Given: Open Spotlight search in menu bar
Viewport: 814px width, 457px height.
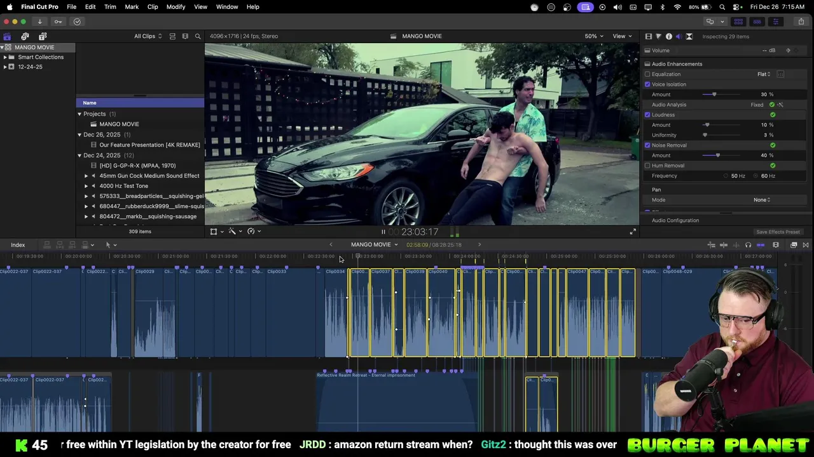Looking at the screenshot, I should coord(722,7).
